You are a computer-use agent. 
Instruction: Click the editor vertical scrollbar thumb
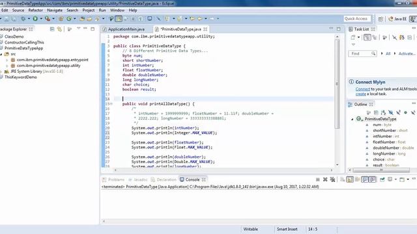pos(337,84)
